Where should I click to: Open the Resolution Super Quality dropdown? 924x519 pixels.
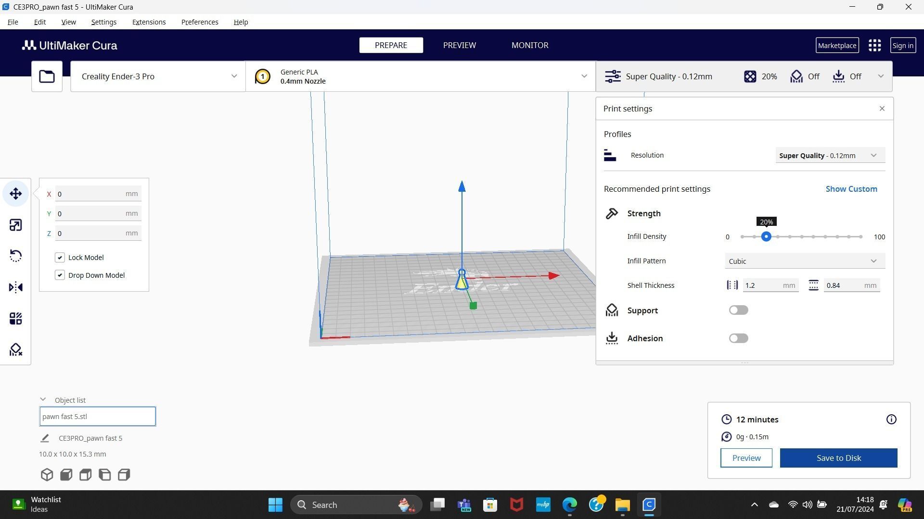click(829, 155)
